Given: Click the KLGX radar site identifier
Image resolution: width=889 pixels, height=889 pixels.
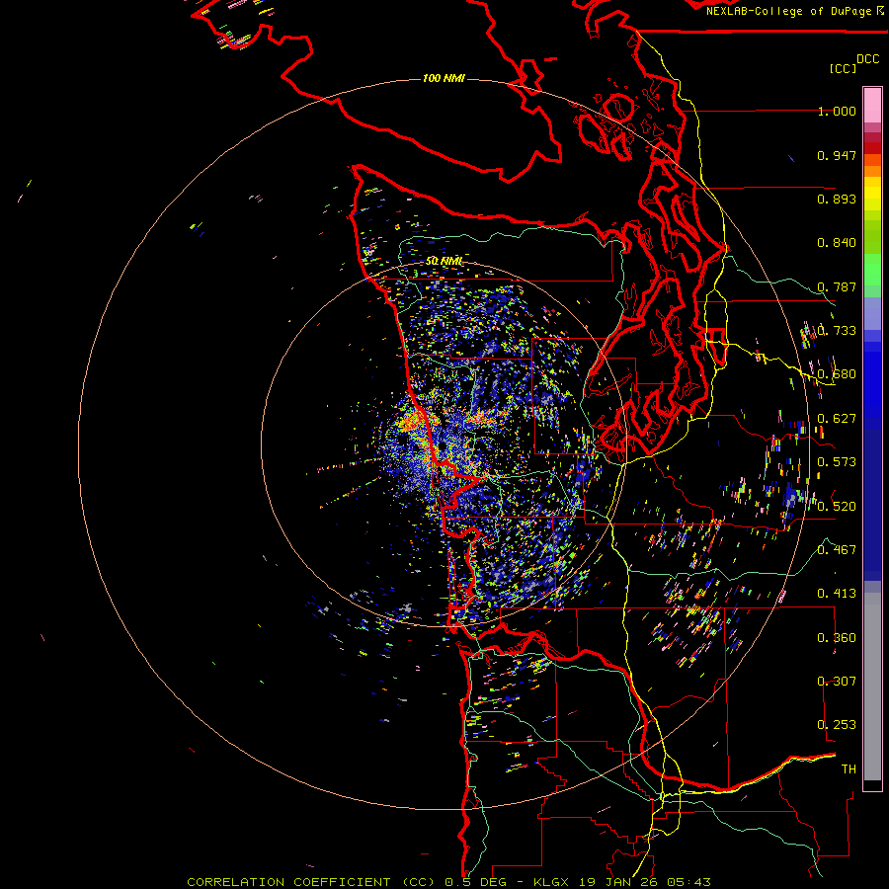Looking at the screenshot, I should [551, 882].
